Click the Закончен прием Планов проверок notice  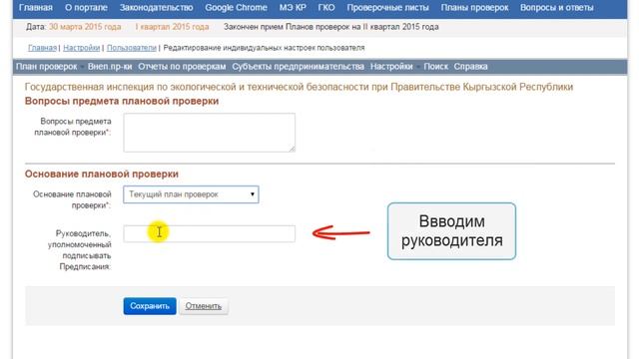(x=330, y=27)
